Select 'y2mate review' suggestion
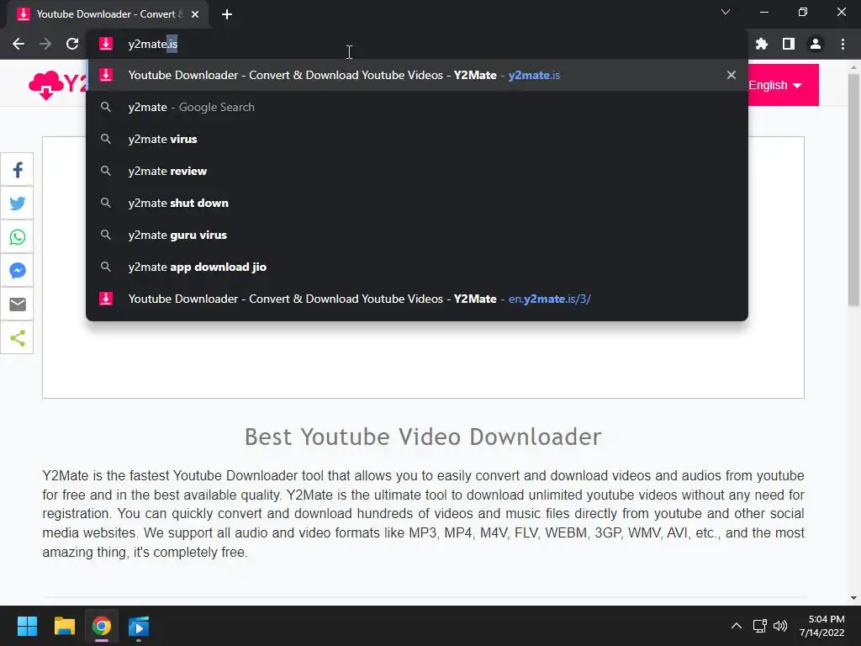Screen dimensions: 861x646 417,171
